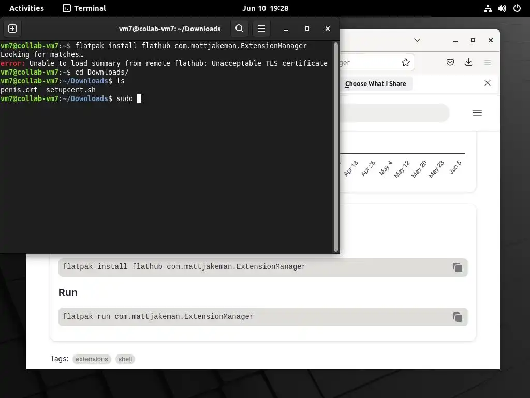Image resolution: width=530 pixels, height=398 pixels.
Task: Click the 'Tags:' label
Action: [x=59, y=359]
